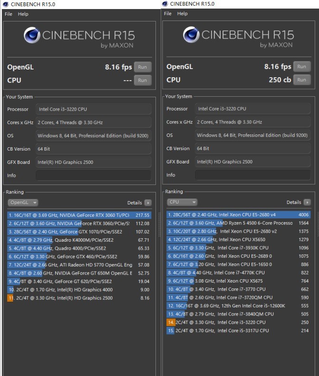This screenshot has width=319, height=376.
Task: Expand Details arrow in the OpenGL ranking panel
Action: tap(147, 203)
